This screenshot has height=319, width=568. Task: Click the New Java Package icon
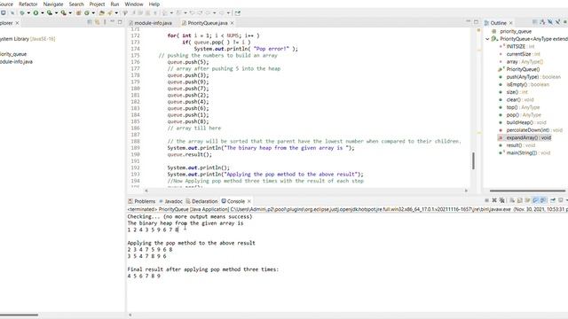pyautogui.click(x=78, y=13)
